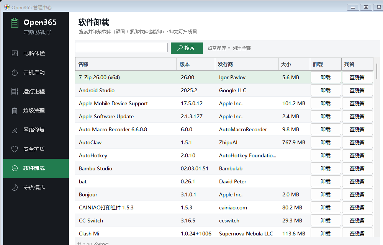Check residuals for bat

[357, 181]
